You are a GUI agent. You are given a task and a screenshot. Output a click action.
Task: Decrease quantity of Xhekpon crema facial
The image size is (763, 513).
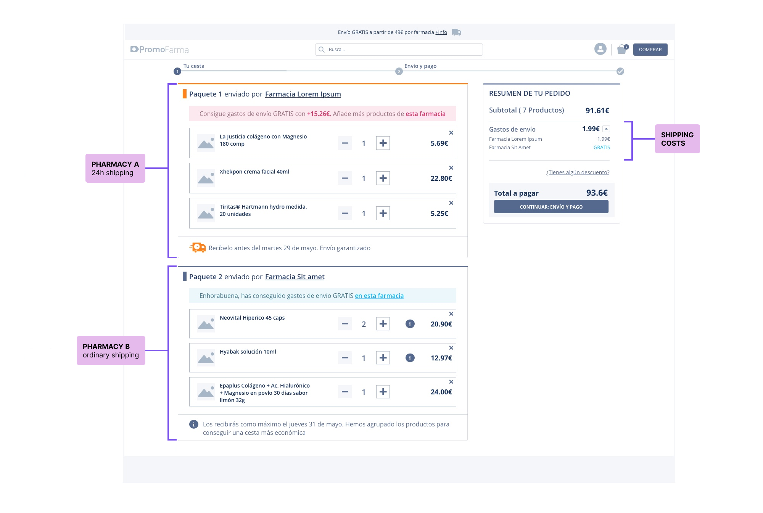point(345,179)
